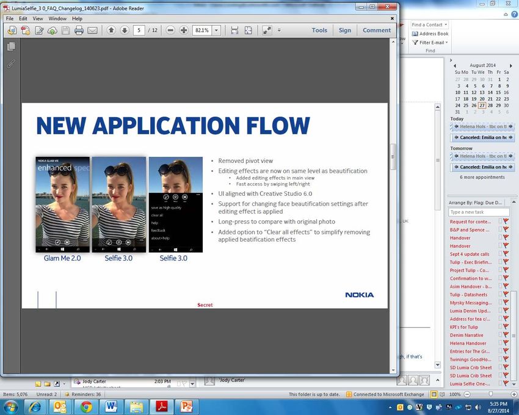The width and height of the screenshot is (519, 415).
Task: Click the Address Book button in Outlook
Action: pos(430,34)
